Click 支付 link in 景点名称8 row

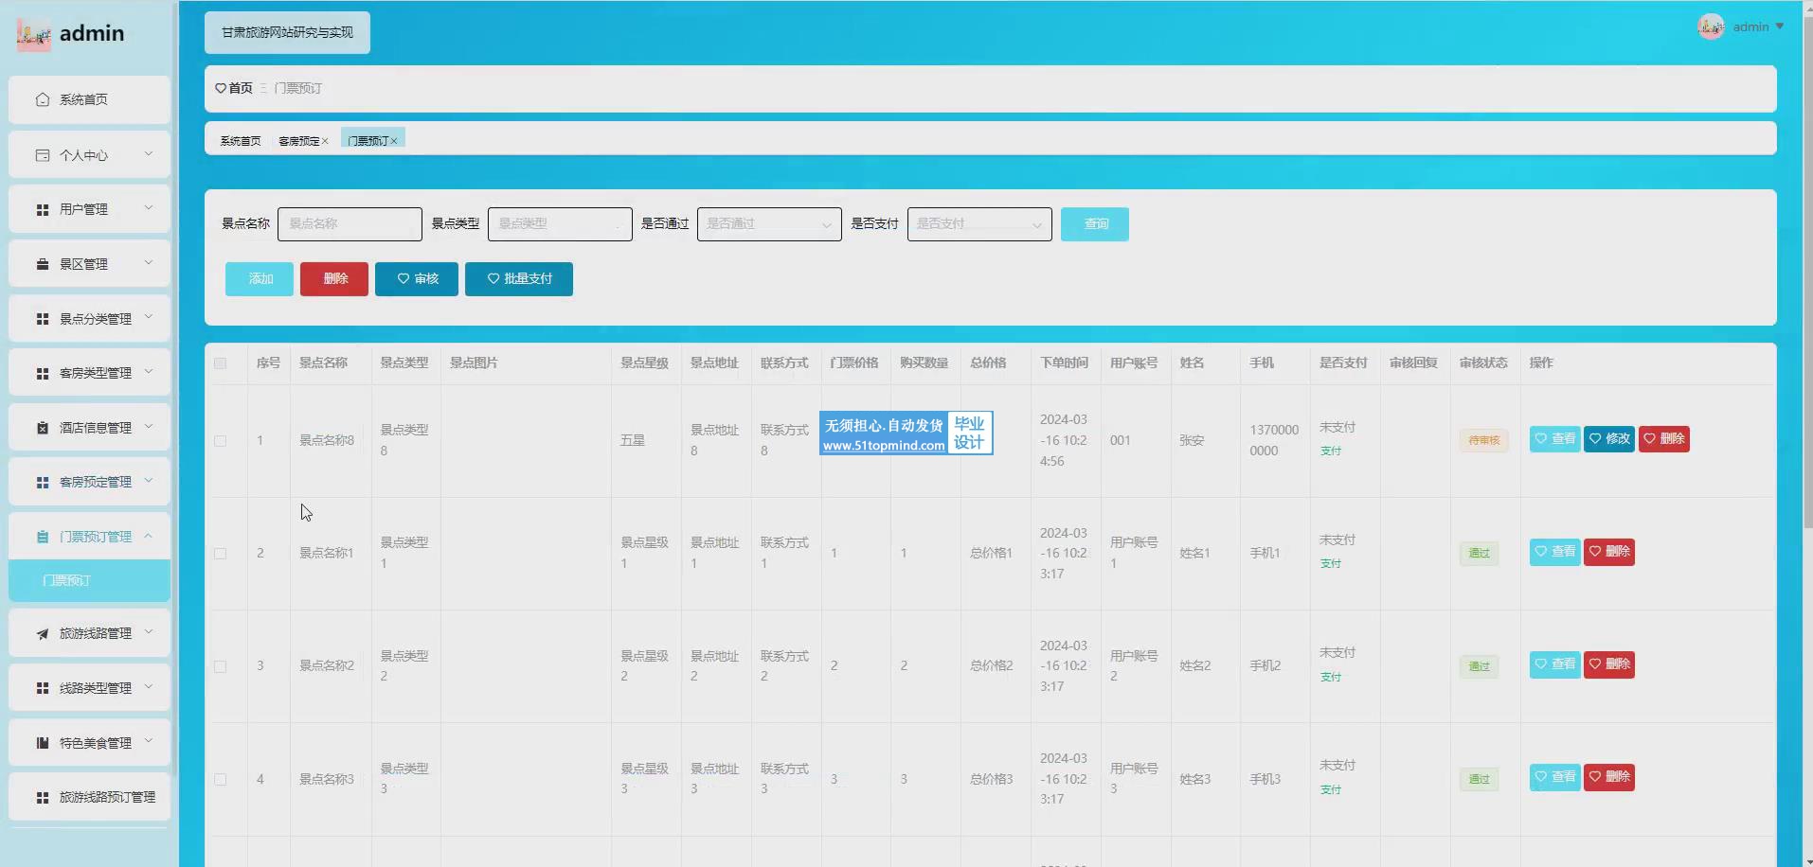[x=1331, y=451]
